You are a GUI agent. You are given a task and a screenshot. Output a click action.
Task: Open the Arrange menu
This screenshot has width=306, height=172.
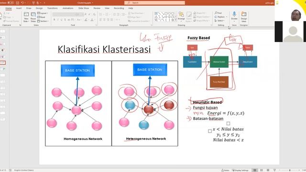click(x=181, y=16)
